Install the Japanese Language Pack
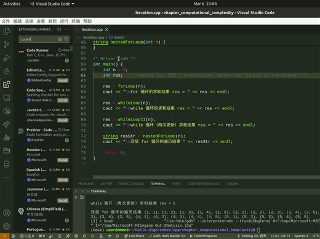Image resolution: width=320 pixels, height=239 pixels. click(x=63, y=200)
